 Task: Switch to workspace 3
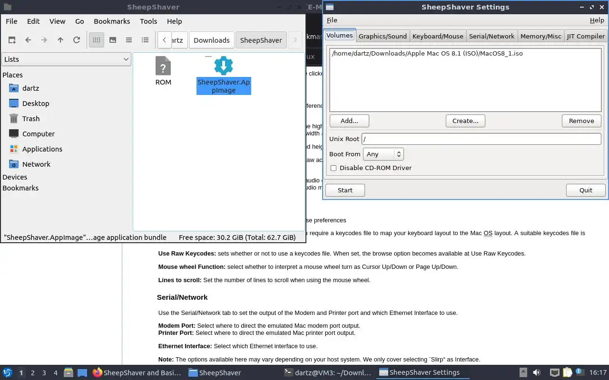click(x=44, y=373)
